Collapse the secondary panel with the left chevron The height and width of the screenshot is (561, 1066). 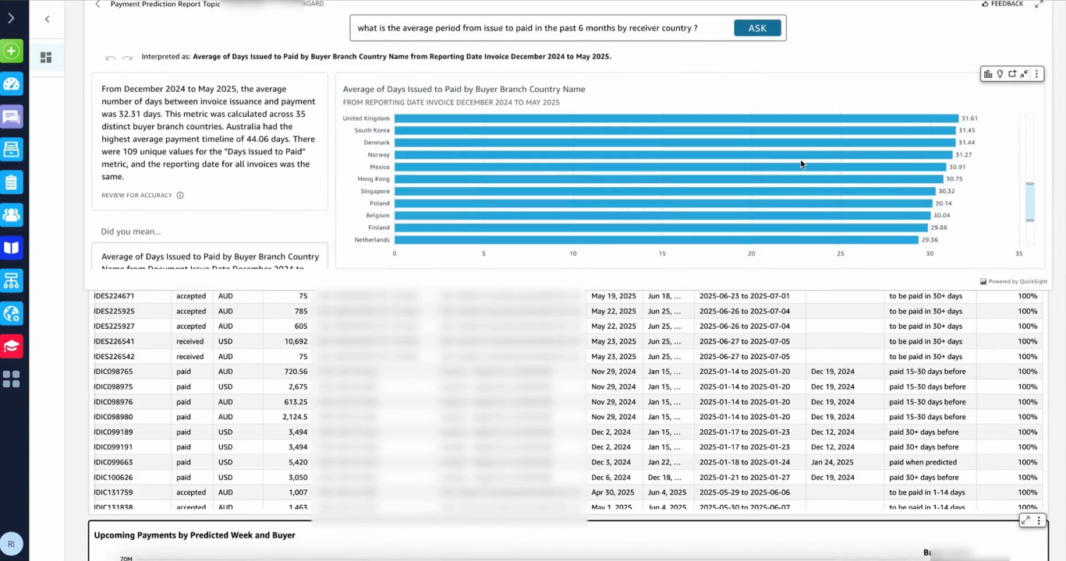(x=47, y=19)
